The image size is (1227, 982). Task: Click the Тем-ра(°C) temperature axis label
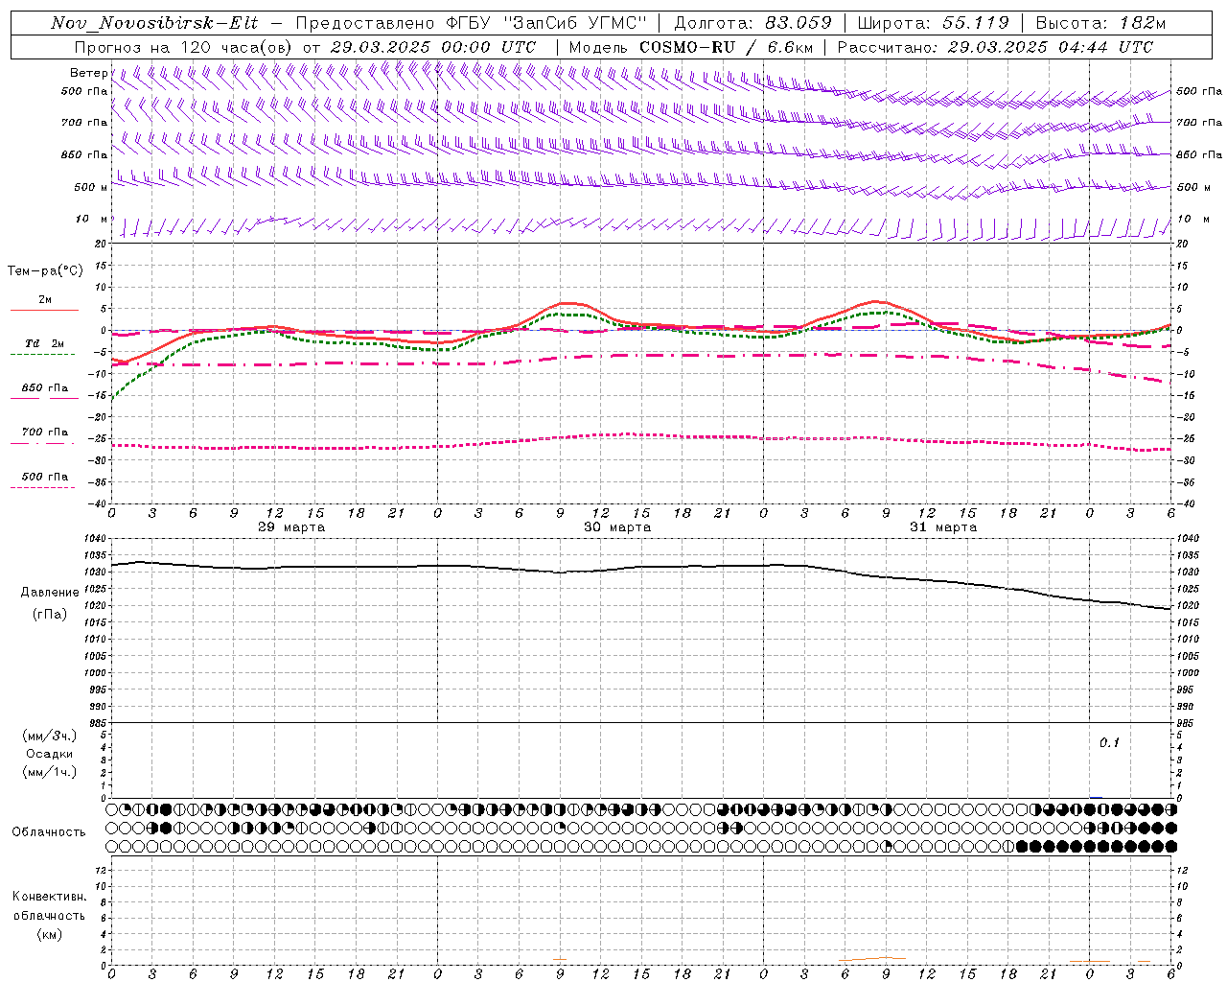tap(45, 271)
